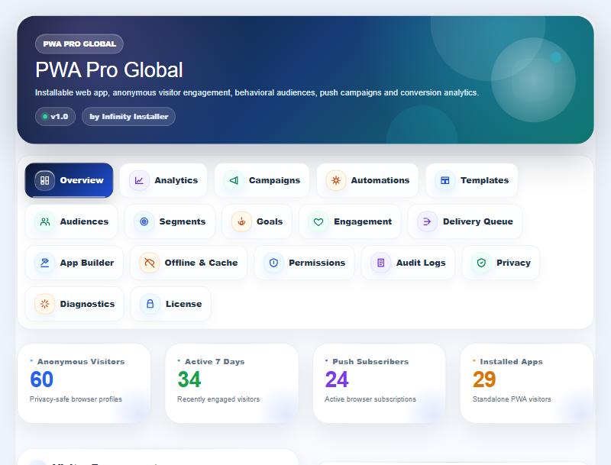The image size is (611, 465).
Task: Click the License lock icon
Action: point(150,304)
